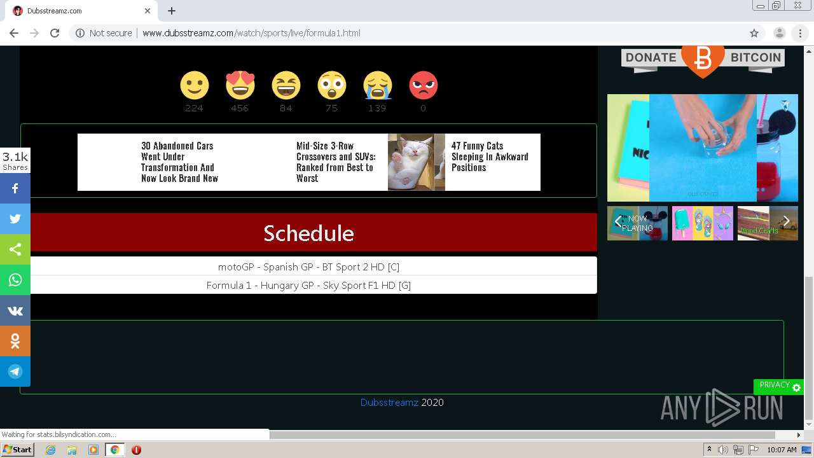Open the green ShareThis sidebar button

pos(15,249)
